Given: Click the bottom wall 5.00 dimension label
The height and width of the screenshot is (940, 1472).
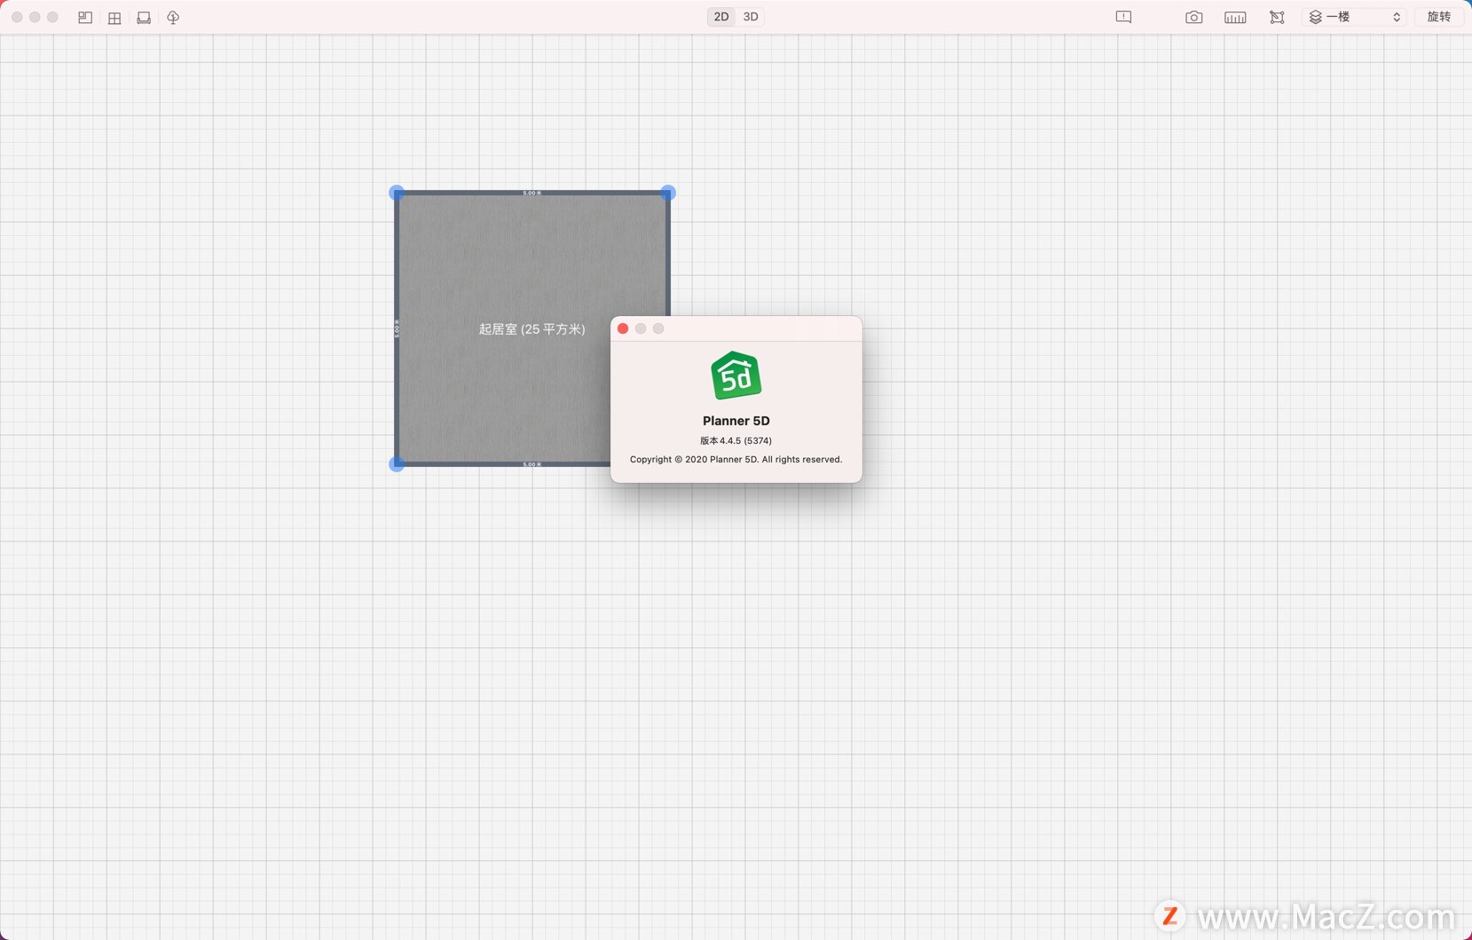Looking at the screenshot, I should pos(531,464).
